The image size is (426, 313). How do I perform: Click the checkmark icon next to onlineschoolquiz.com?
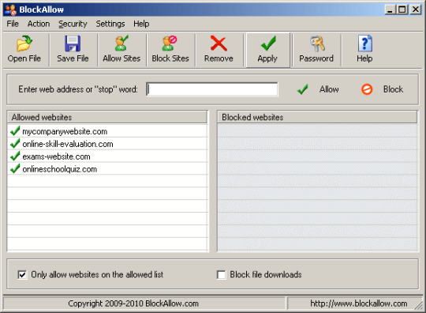tap(15, 168)
